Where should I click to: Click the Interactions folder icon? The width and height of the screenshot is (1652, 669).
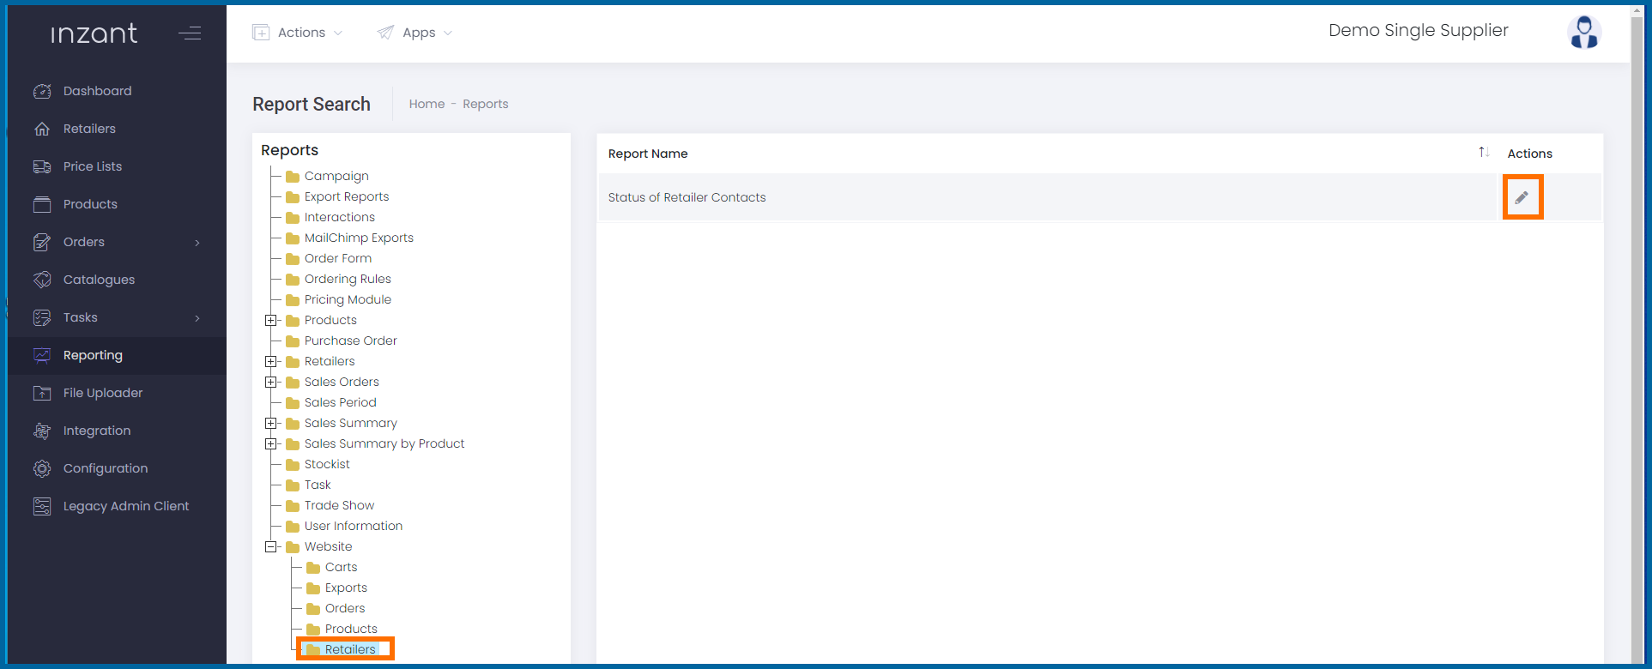[293, 218]
